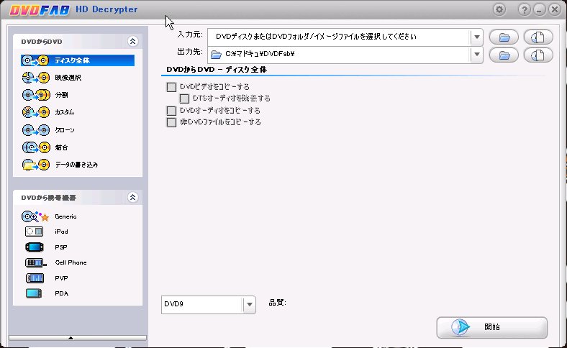Click the PDA label text
The image size is (567, 348).
61,293
